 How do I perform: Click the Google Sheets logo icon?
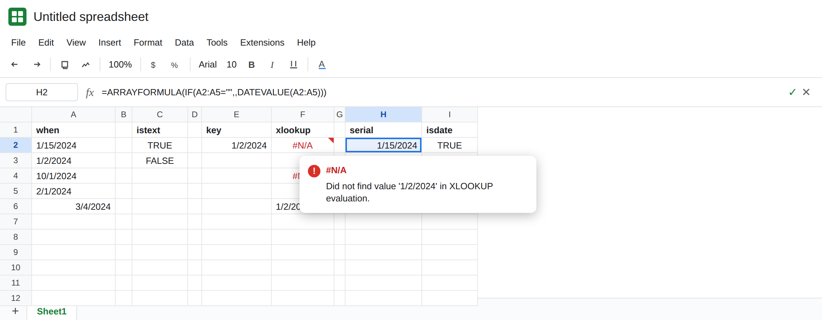[17, 17]
